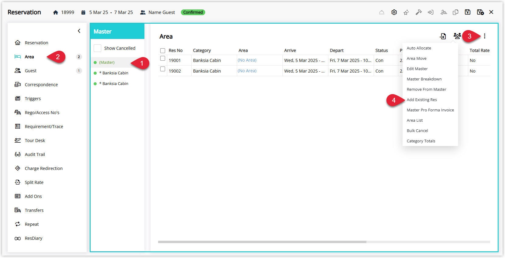
Task: Click the guest people icon in header
Action: point(143,12)
